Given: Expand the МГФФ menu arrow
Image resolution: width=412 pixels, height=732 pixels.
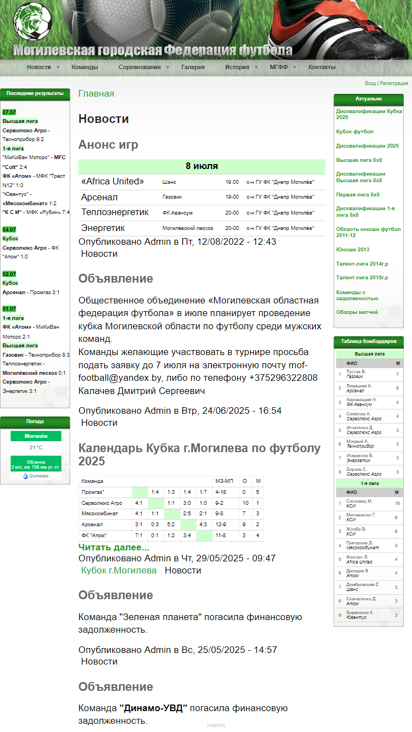Looking at the screenshot, I should pyautogui.click(x=294, y=67).
